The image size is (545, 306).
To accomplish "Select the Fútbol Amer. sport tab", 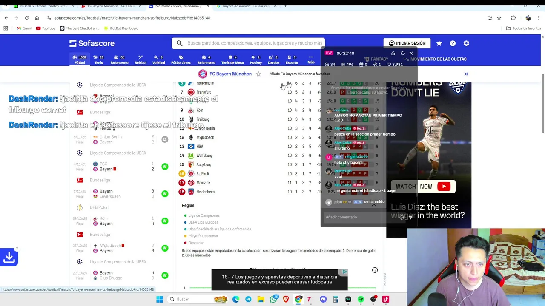I will pyautogui.click(x=181, y=60).
